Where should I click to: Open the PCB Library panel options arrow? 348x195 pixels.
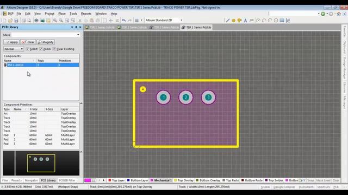pos(72,27)
